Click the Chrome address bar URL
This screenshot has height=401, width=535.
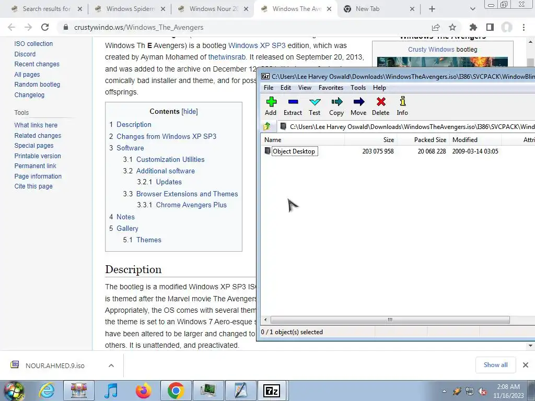(x=138, y=27)
